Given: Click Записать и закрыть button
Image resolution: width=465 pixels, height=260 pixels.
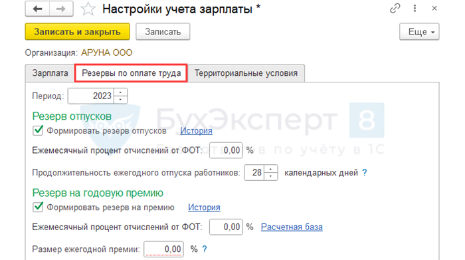Looking at the screenshot, I should point(78,31).
